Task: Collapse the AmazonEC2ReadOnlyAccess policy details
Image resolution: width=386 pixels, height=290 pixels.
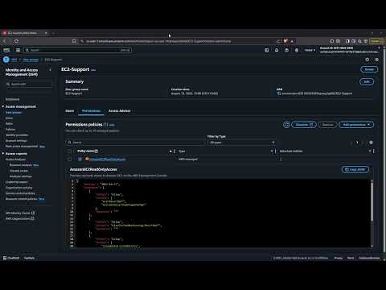Action: click(x=80, y=159)
